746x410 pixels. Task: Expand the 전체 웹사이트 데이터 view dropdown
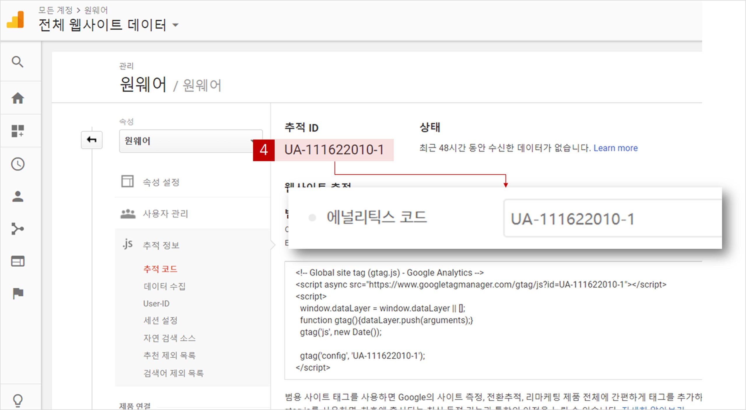175,25
